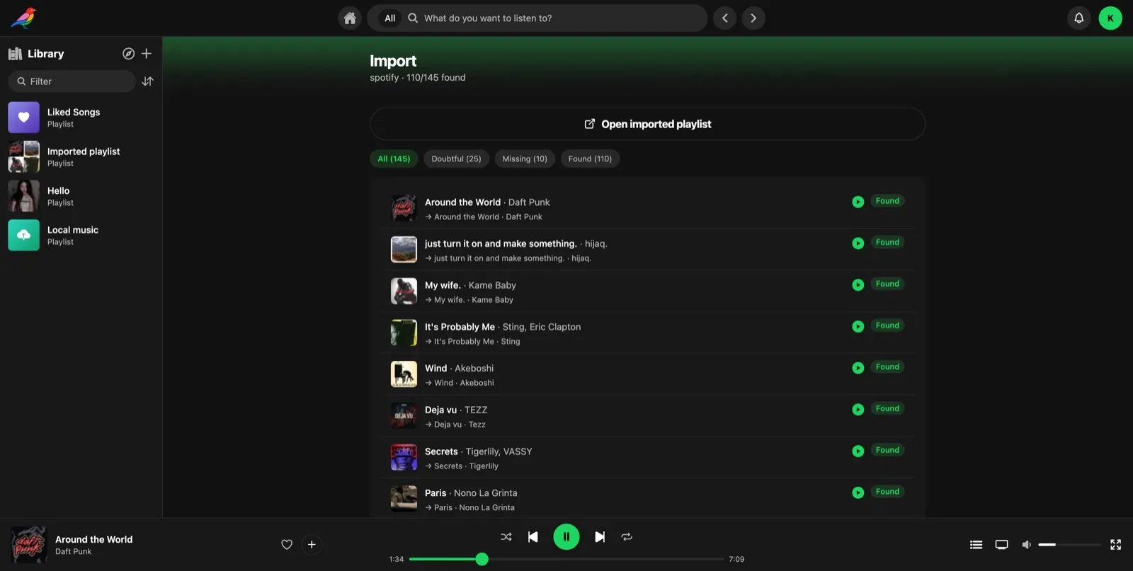Open the Imported playlist in sidebar
The width and height of the screenshot is (1133, 571).
[x=81, y=157]
